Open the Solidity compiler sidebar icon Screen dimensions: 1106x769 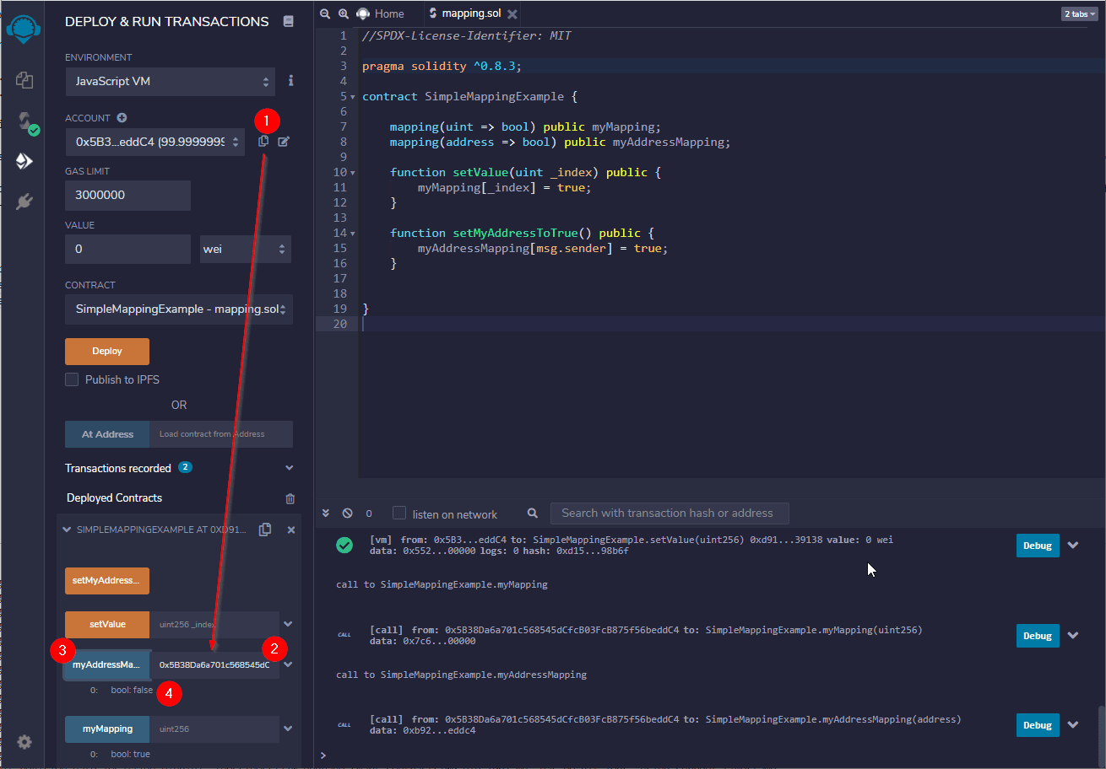click(x=27, y=122)
